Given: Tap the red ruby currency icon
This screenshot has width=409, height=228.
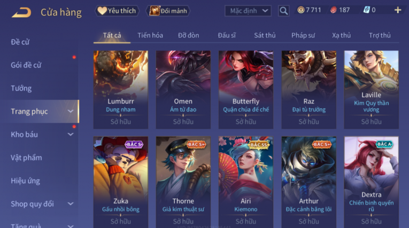Looking at the screenshot, I should click(334, 10).
